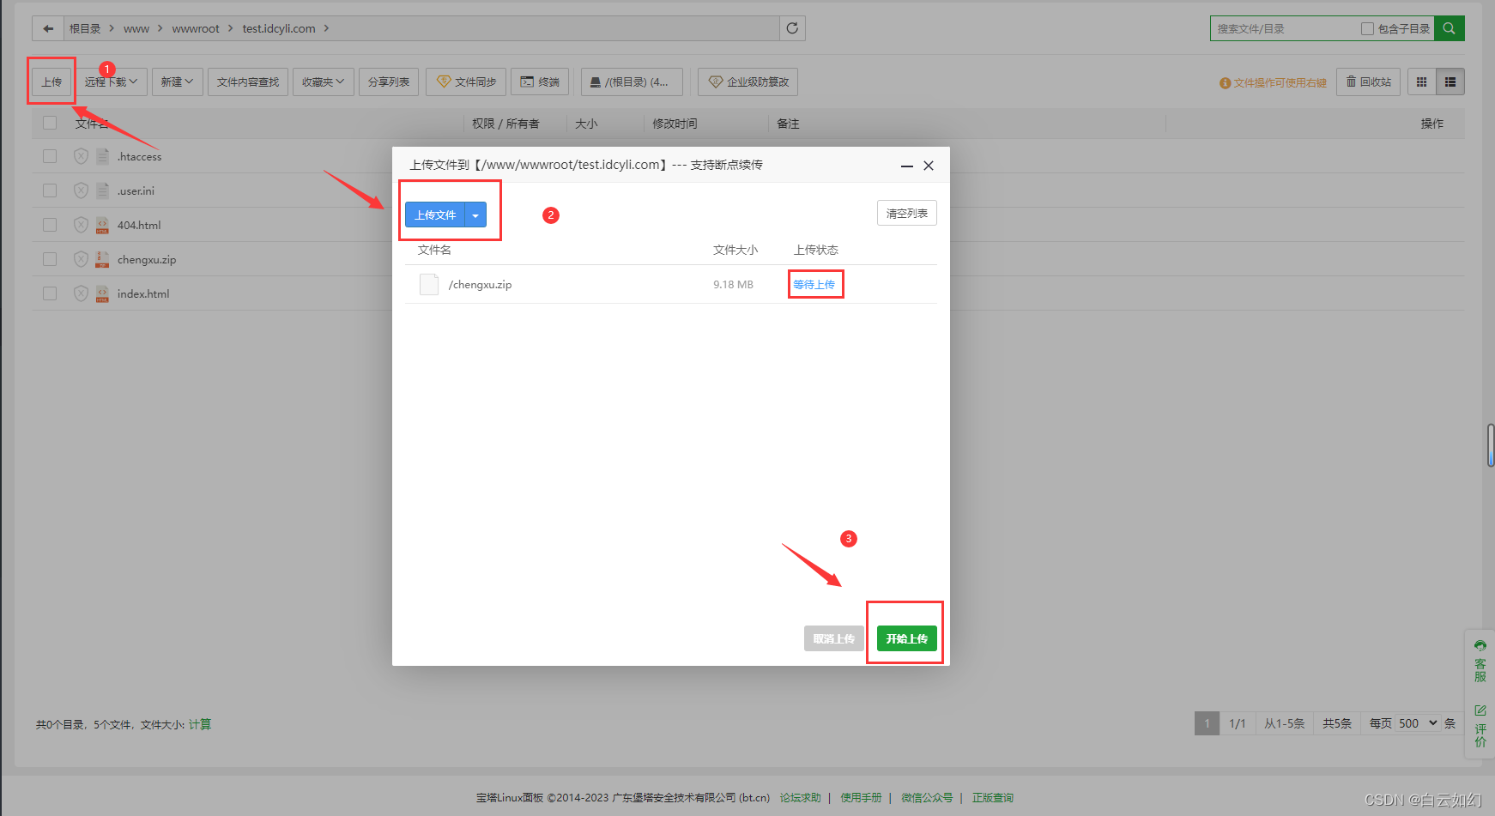Click the blue upload file (上传文件) button

[x=435, y=215]
